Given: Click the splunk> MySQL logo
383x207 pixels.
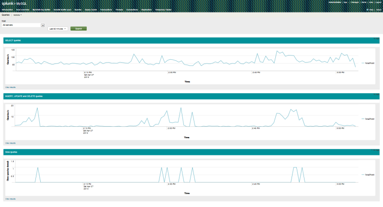Looking at the screenshot, I should [14, 3].
